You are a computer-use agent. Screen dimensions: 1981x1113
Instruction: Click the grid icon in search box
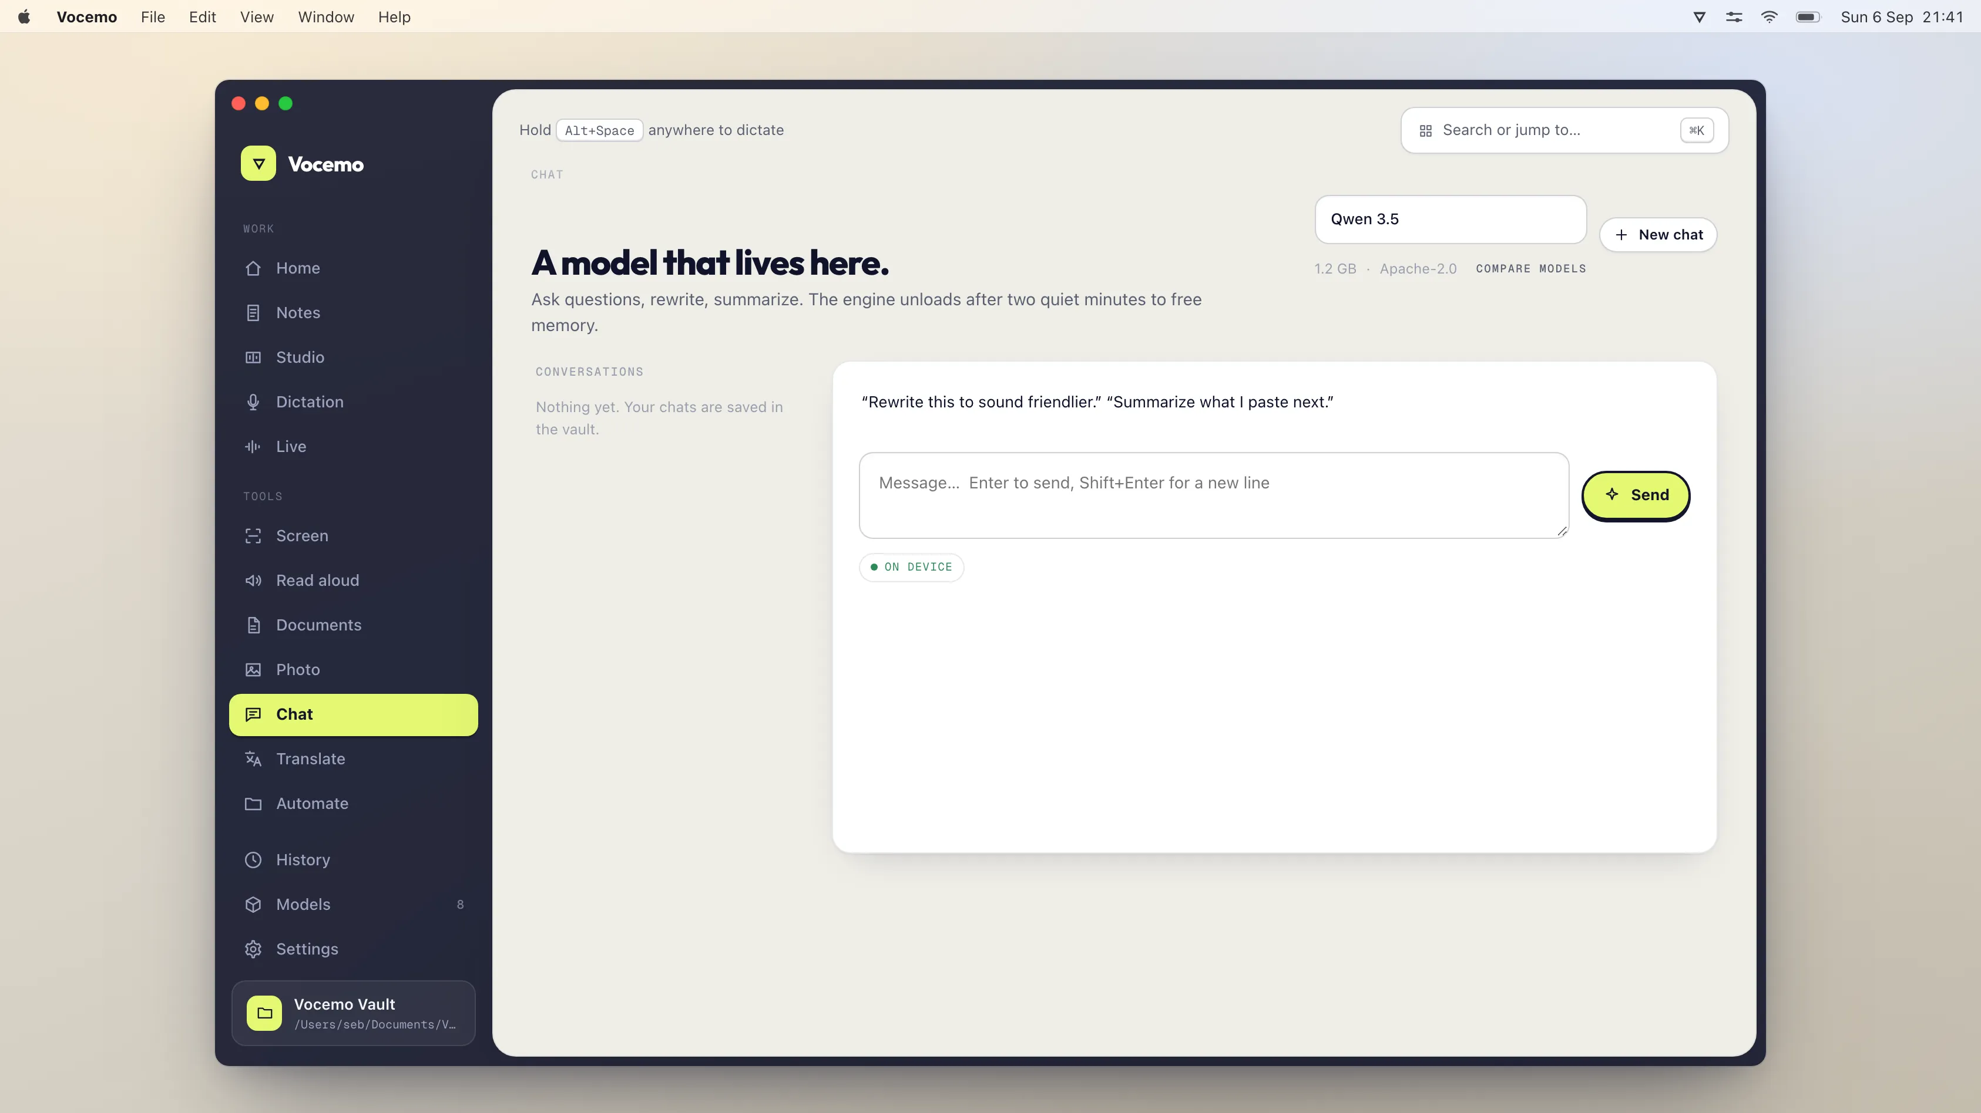pyautogui.click(x=1426, y=131)
